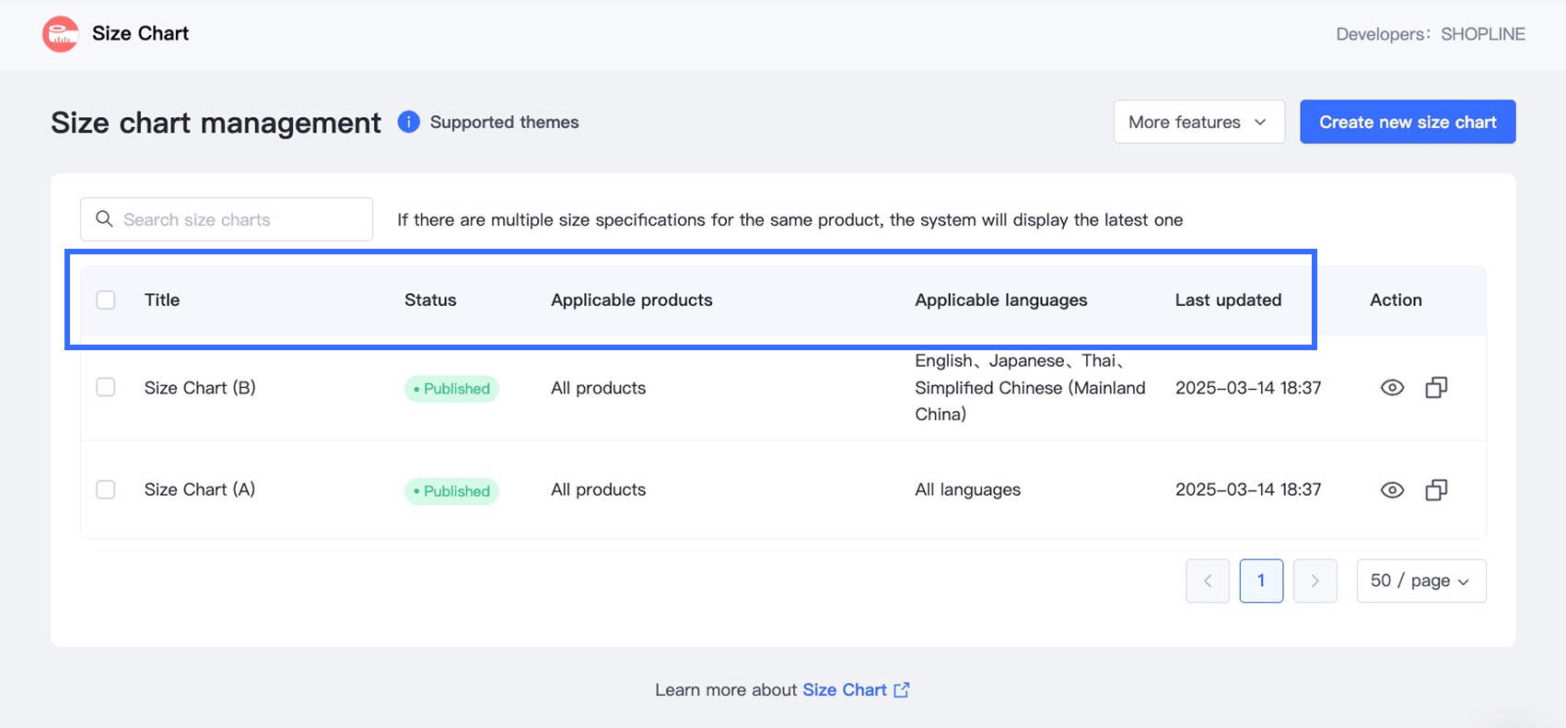Check the box for Size Chart (A)
The width and height of the screenshot is (1566, 728).
tap(106, 489)
